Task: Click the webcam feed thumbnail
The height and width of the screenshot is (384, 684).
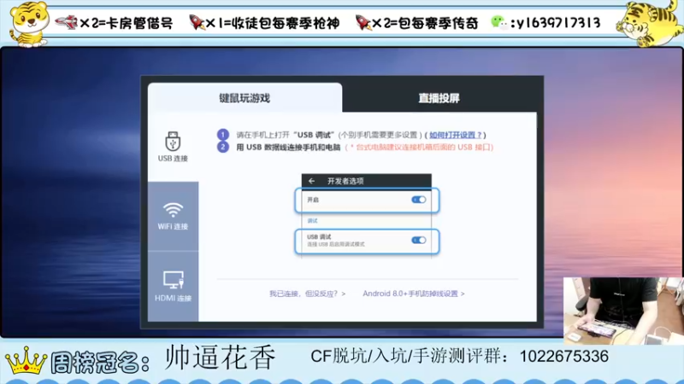Action: point(623,311)
